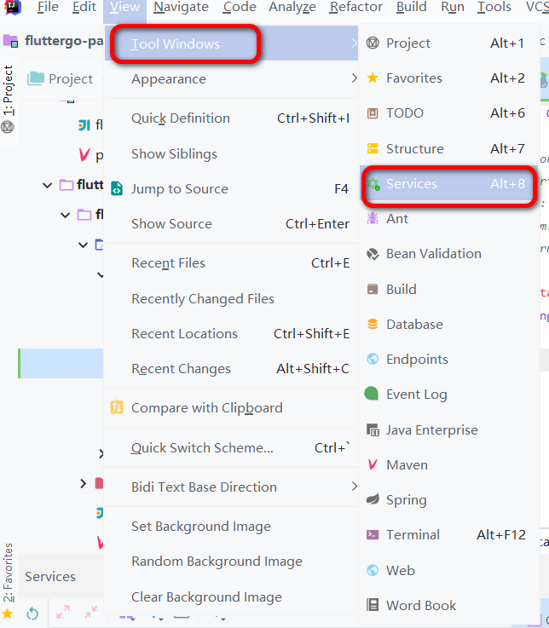
Task: Choose Quick Definition from View menu
Action: click(232, 118)
